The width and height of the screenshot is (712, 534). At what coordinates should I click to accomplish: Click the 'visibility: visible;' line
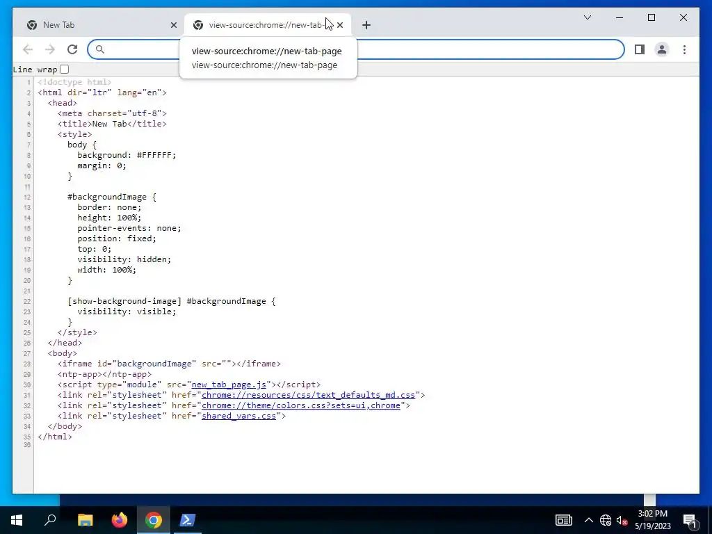point(127,312)
